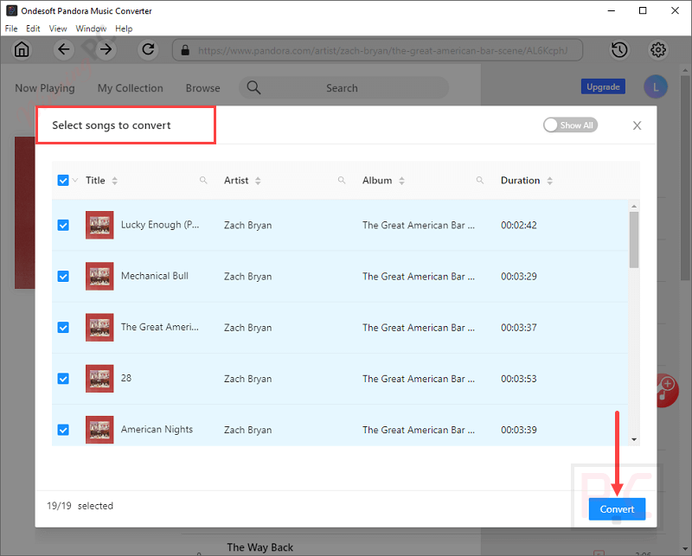Screen dimensions: 692x556
Task: Open the Edit menu
Action: (33, 29)
